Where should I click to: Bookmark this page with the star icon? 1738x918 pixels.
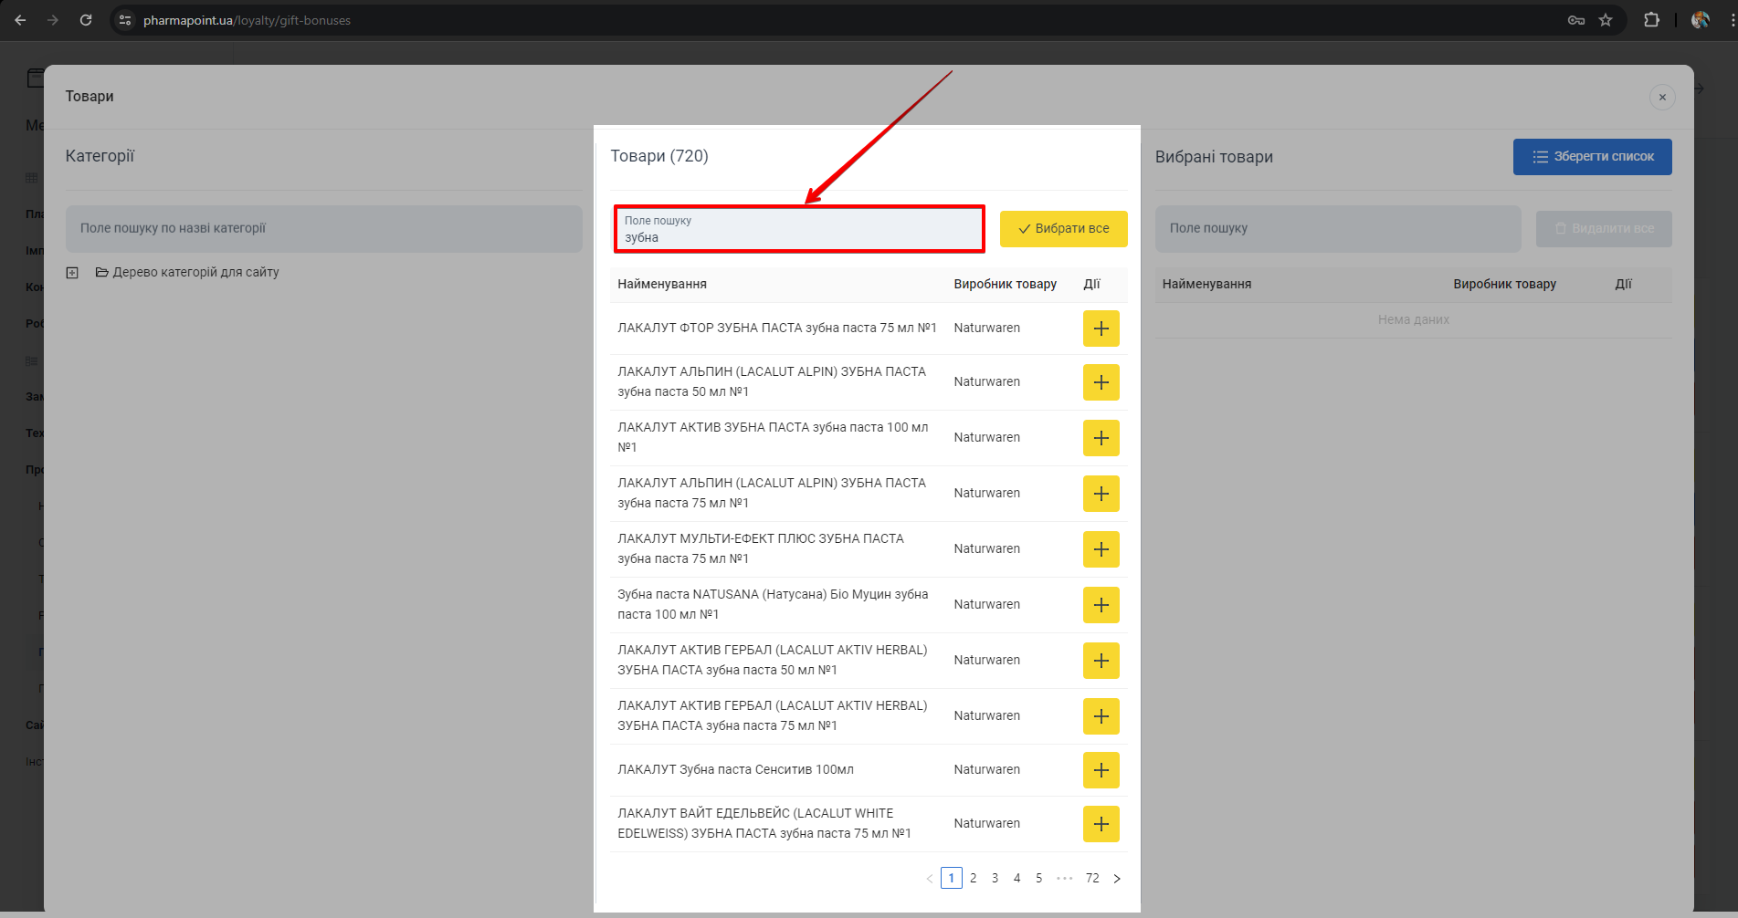(x=1606, y=20)
